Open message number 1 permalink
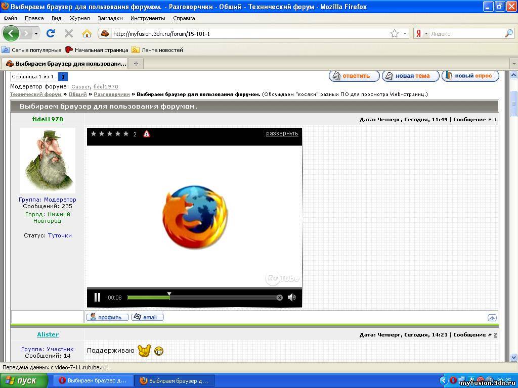Viewport: 518px width, 388px height. (495, 119)
